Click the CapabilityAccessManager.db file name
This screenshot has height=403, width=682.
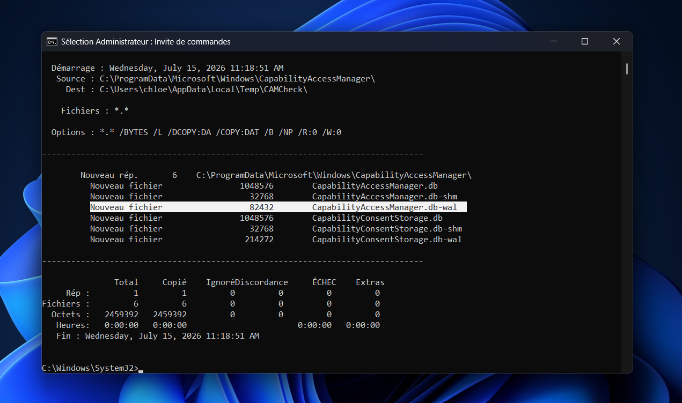click(375, 186)
